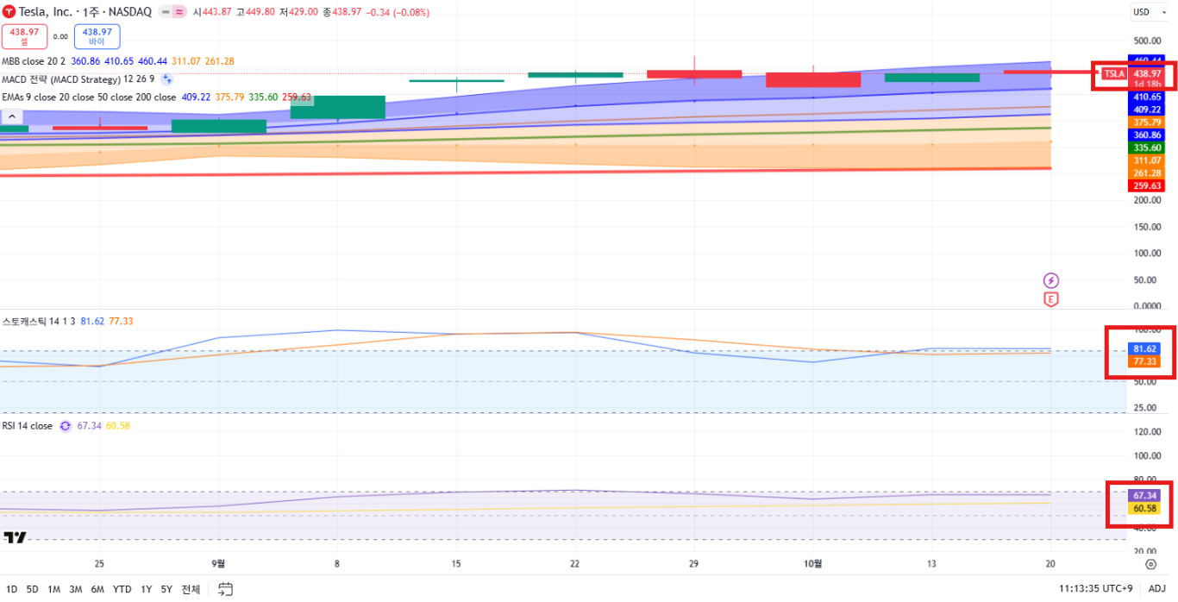Click the -0.34 (-0.08%) change value

coord(399,12)
